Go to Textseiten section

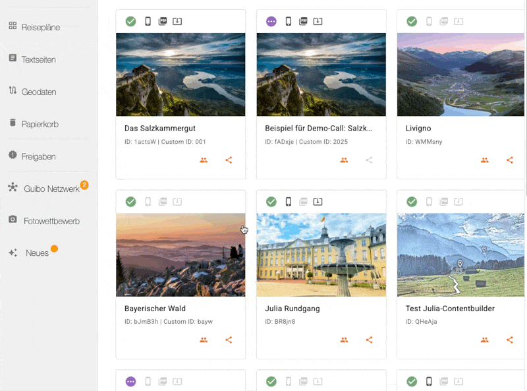(x=38, y=59)
